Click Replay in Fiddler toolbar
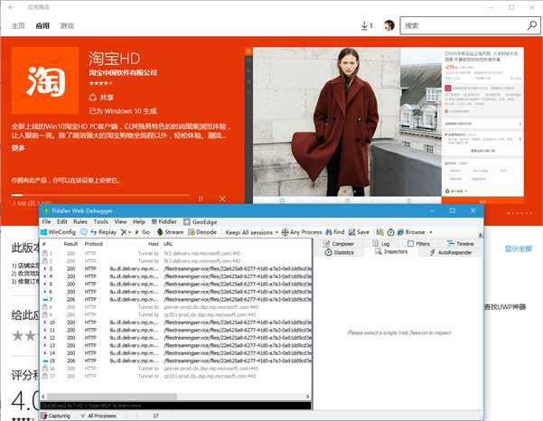This screenshot has width=543, height=421. (104, 232)
